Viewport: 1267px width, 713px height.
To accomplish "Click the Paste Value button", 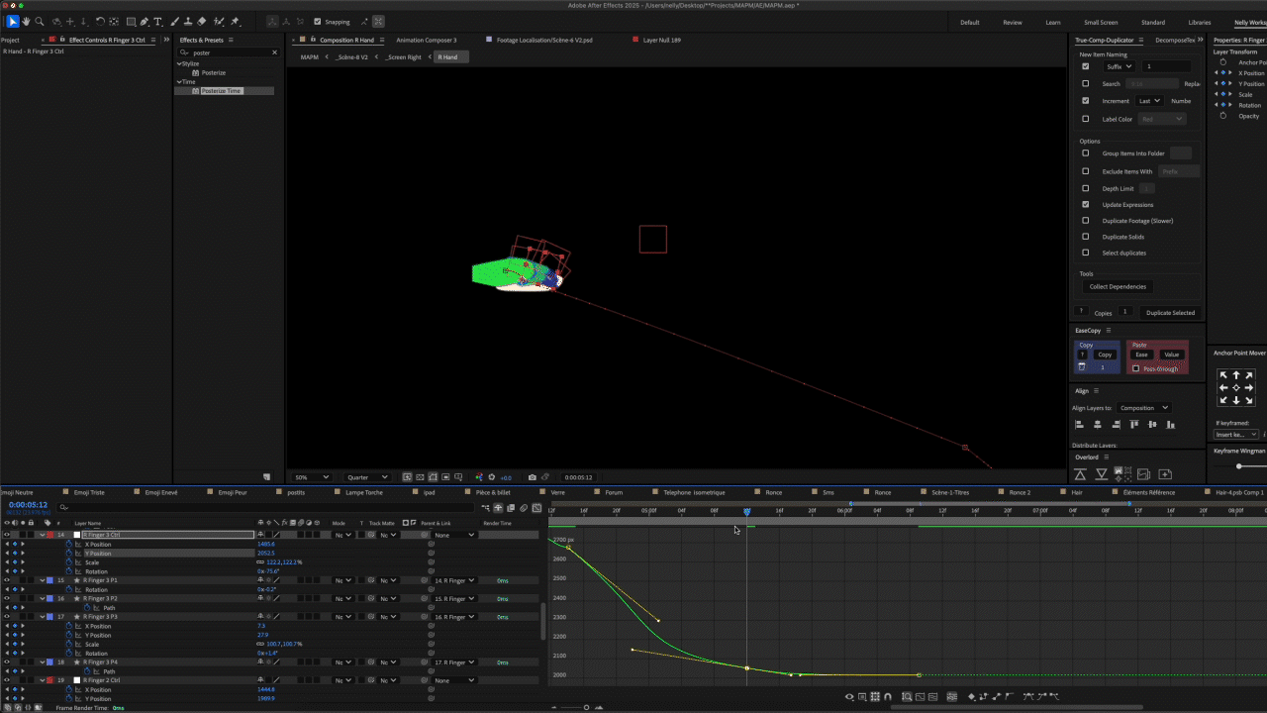I will tap(1171, 355).
